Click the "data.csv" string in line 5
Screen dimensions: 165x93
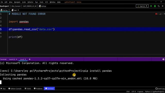pos(46,29)
